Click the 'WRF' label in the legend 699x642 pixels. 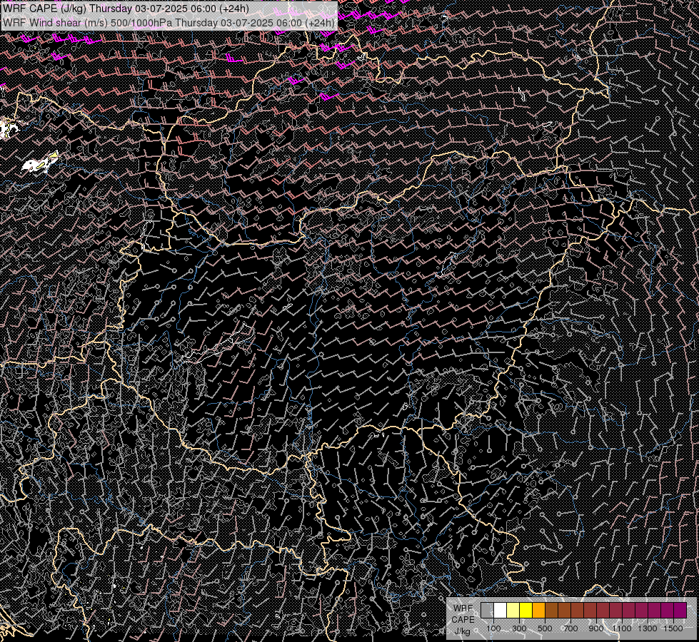click(463, 608)
